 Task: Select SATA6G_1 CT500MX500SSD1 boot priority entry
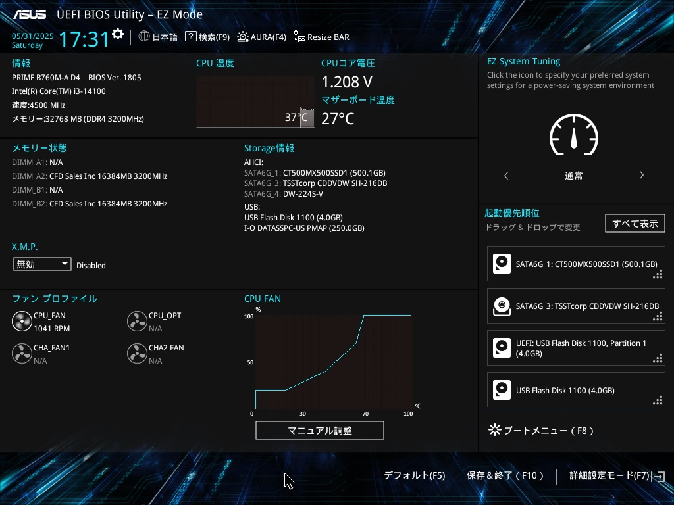[x=576, y=264]
